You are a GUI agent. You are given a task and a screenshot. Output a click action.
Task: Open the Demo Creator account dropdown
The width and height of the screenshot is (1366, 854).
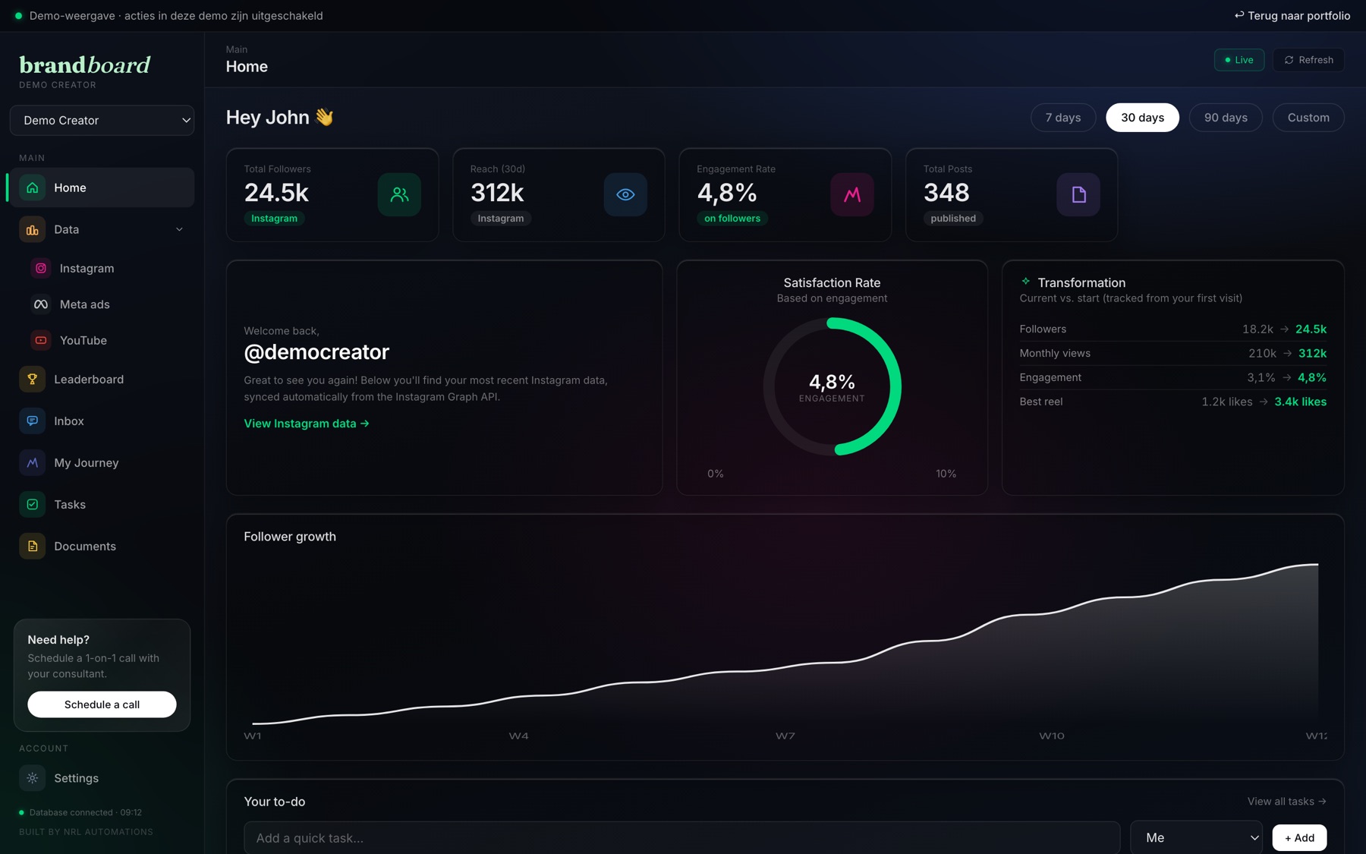click(x=102, y=120)
